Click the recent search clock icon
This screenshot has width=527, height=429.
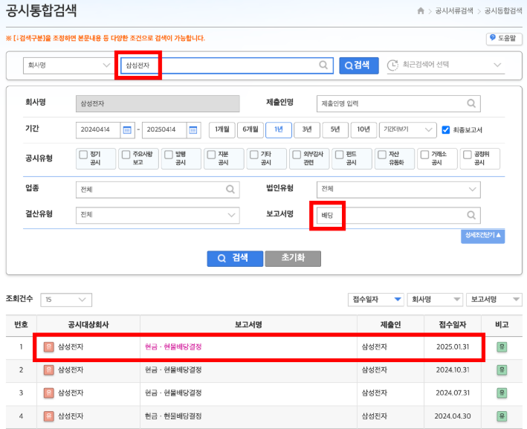(392, 65)
